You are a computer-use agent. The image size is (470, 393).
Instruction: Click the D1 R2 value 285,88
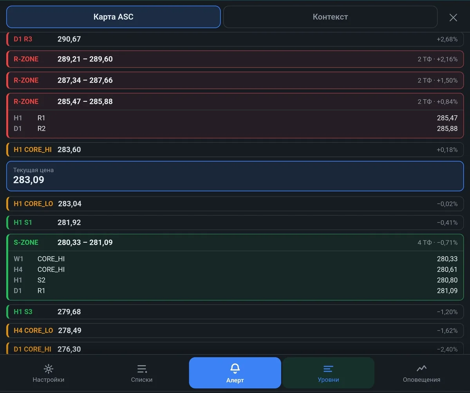(447, 128)
